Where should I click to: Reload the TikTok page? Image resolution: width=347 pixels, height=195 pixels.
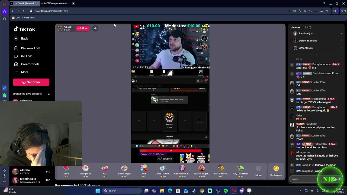click(x=24, y=11)
